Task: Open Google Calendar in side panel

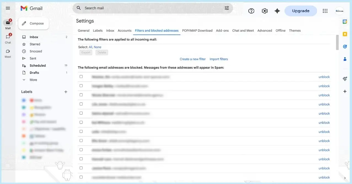Action: pyautogui.click(x=345, y=22)
